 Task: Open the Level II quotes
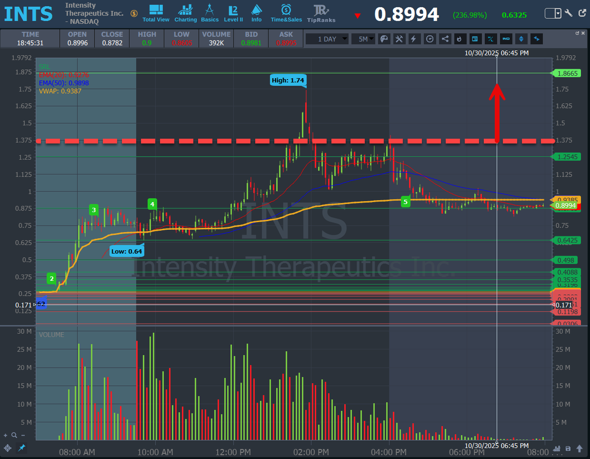(234, 13)
